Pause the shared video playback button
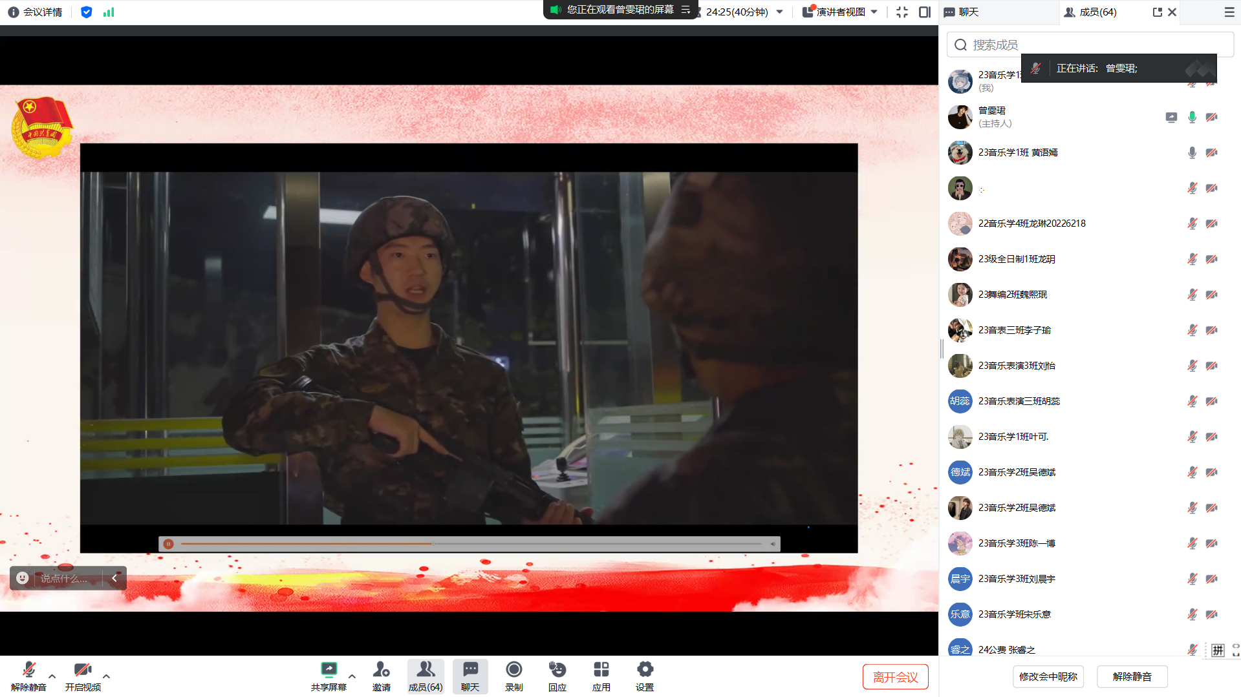 pyautogui.click(x=168, y=544)
